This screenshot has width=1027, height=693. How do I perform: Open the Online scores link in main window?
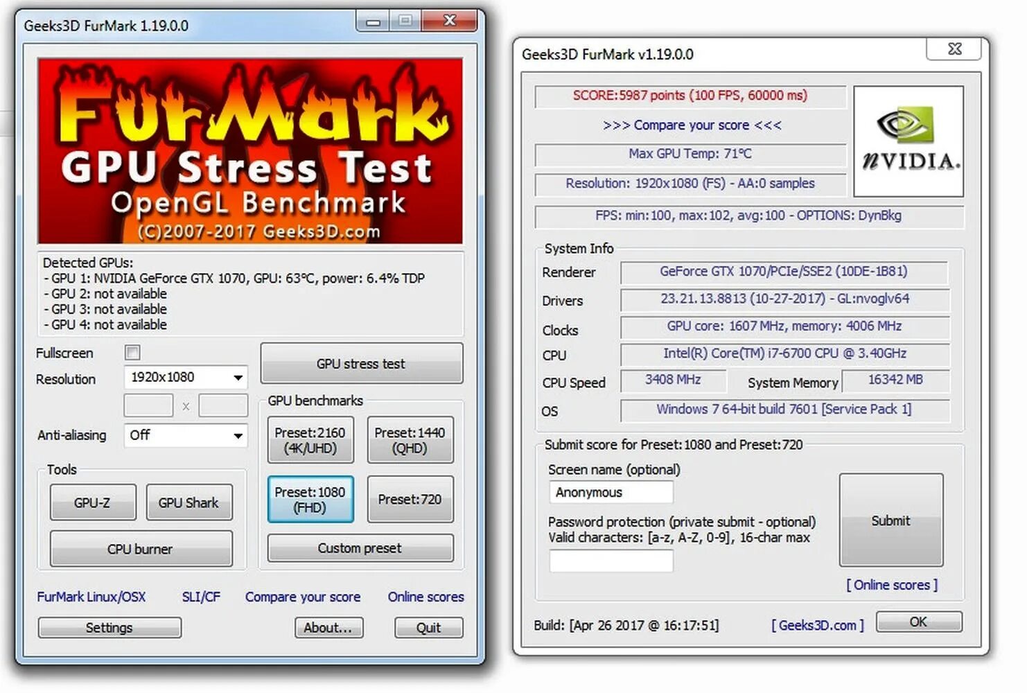[425, 597]
